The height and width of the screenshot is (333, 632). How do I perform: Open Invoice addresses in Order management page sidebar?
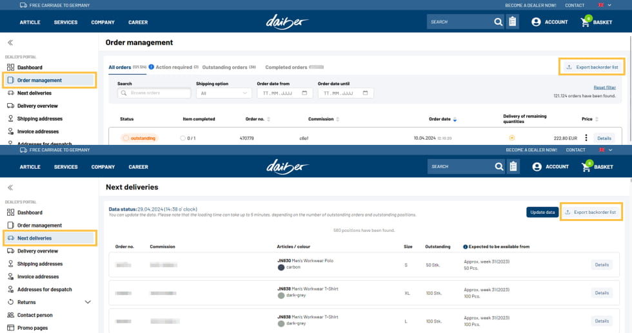pyautogui.click(x=38, y=131)
